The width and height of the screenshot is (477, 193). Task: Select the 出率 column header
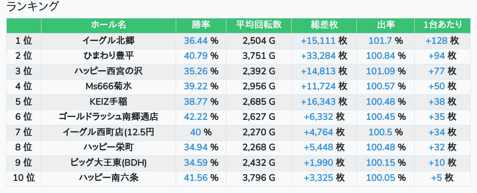pyautogui.click(x=385, y=25)
